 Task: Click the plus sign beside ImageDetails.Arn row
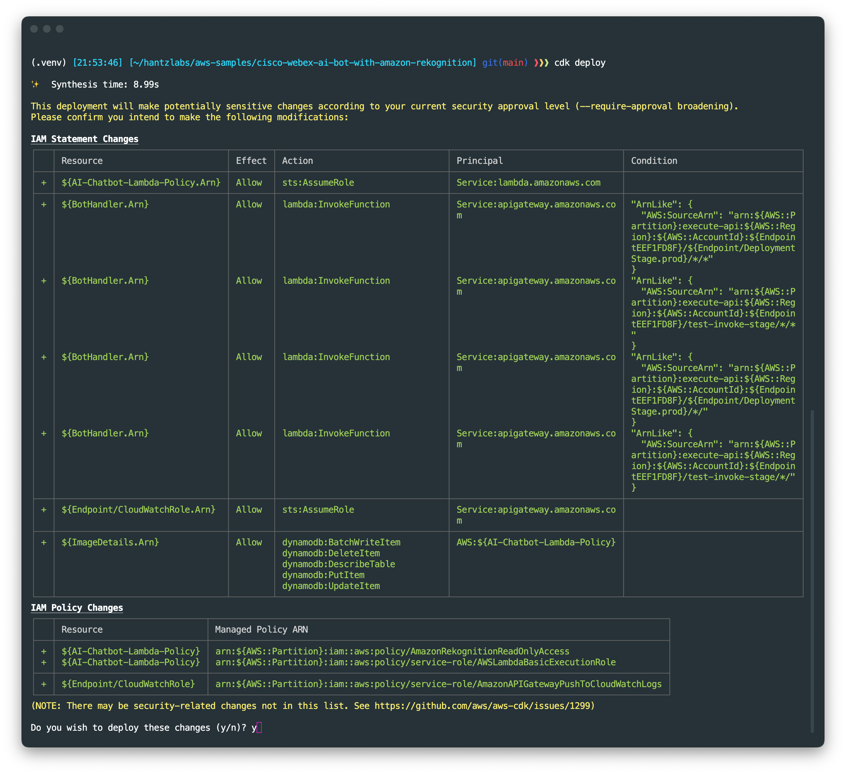click(x=44, y=543)
